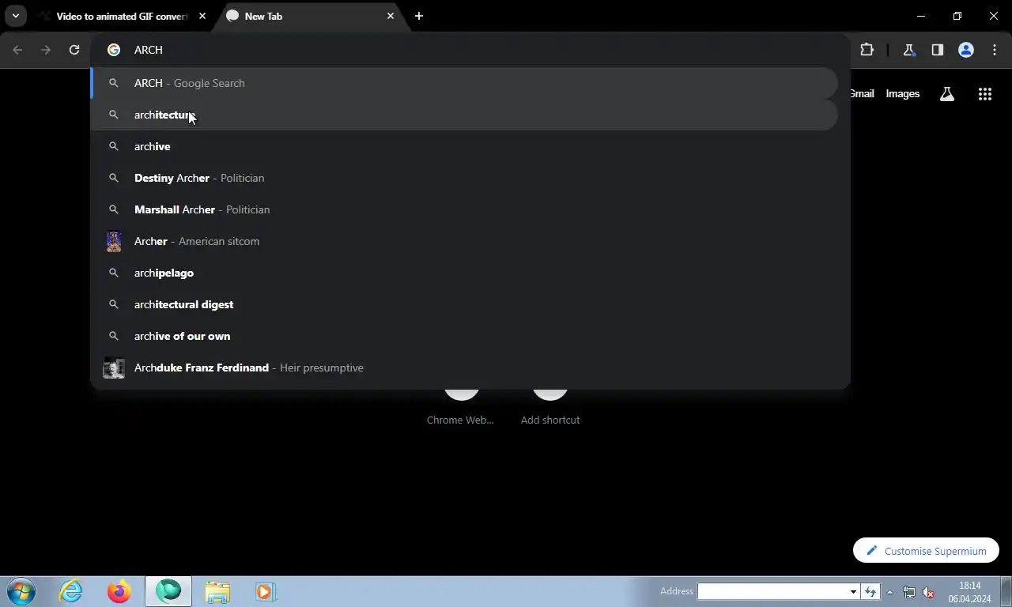Open Chrome Labs flask icon in toolbar
The height and width of the screenshot is (607, 1012).
pyautogui.click(x=909, y=50)
